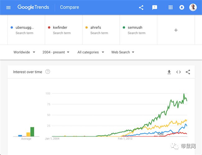Add a comparison term with plus

pyautogui.click(x=176, y=30)
